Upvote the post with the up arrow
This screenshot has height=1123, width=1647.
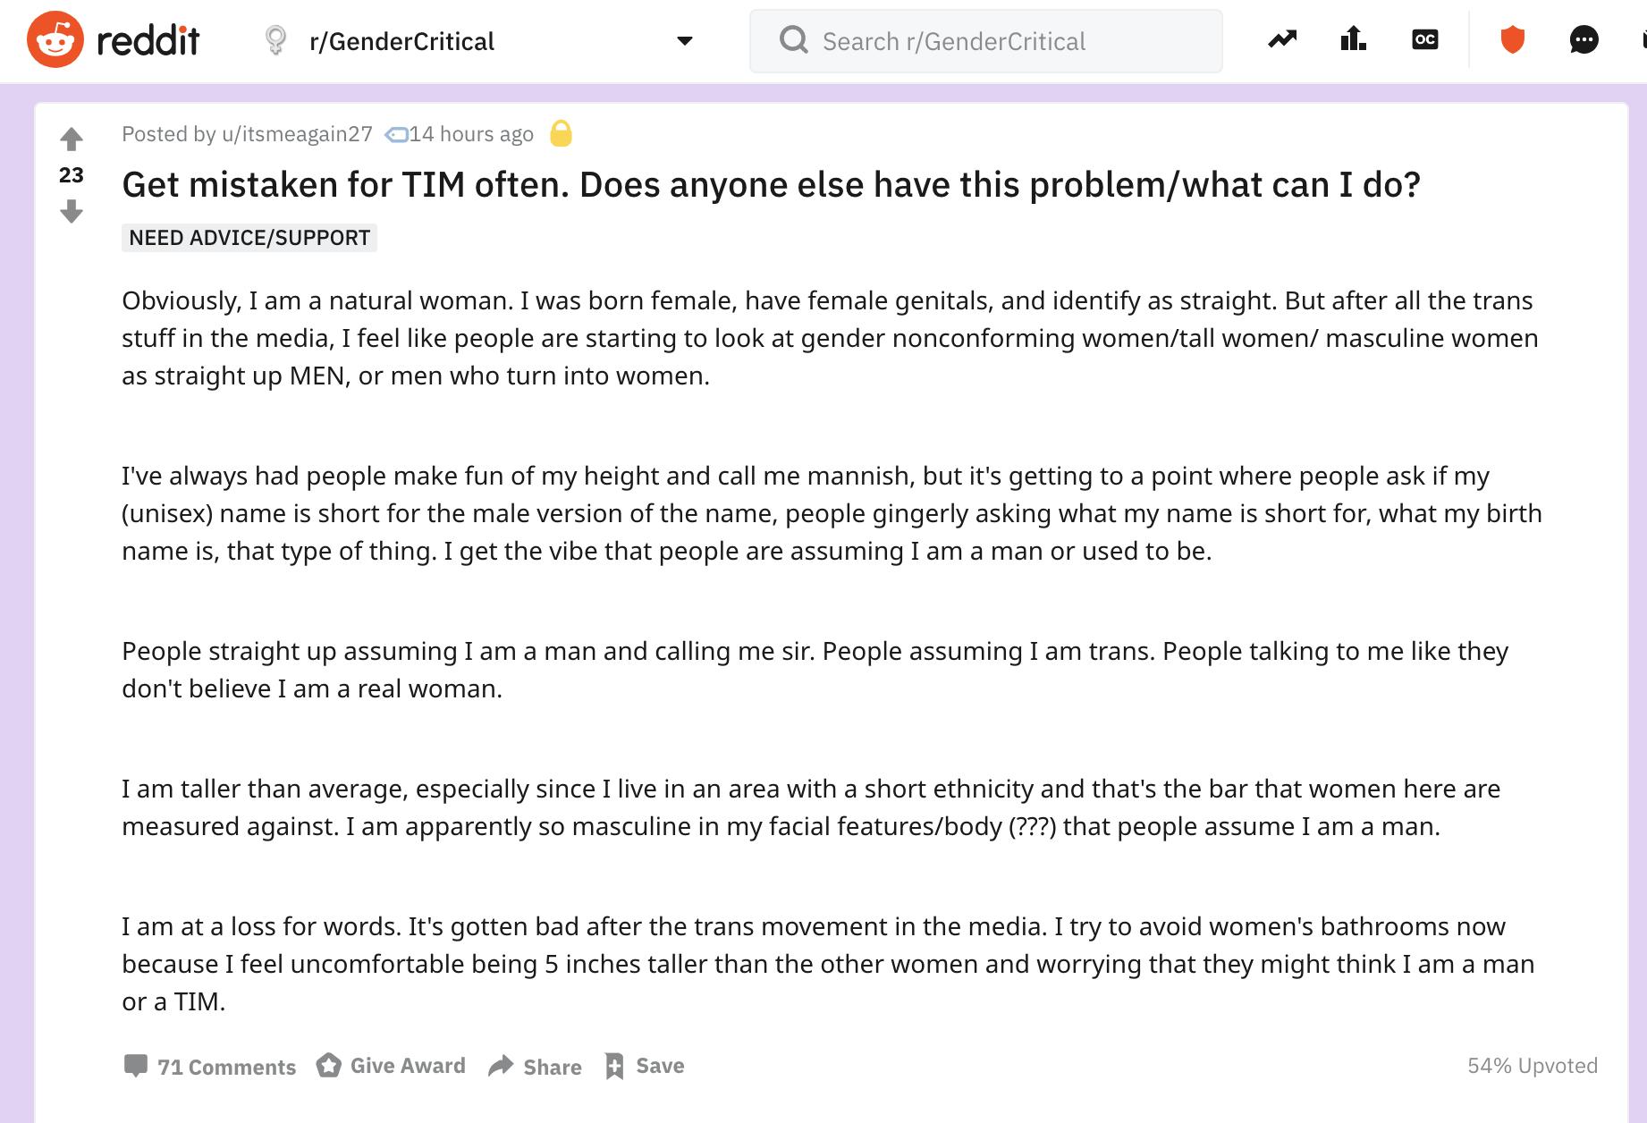click(x=72, y=139)
